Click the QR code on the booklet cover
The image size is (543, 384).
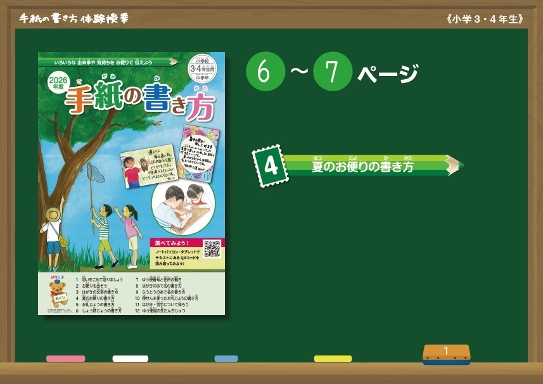pyautogui.click(x=212, y=248)
